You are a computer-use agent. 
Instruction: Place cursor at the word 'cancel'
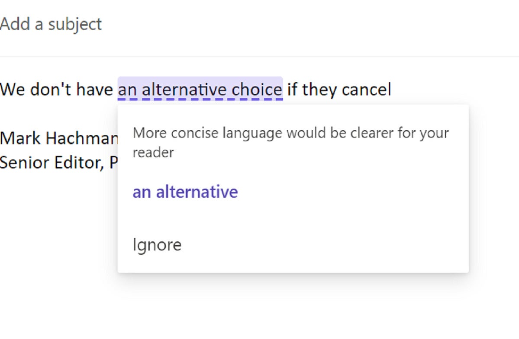(366, 90)
